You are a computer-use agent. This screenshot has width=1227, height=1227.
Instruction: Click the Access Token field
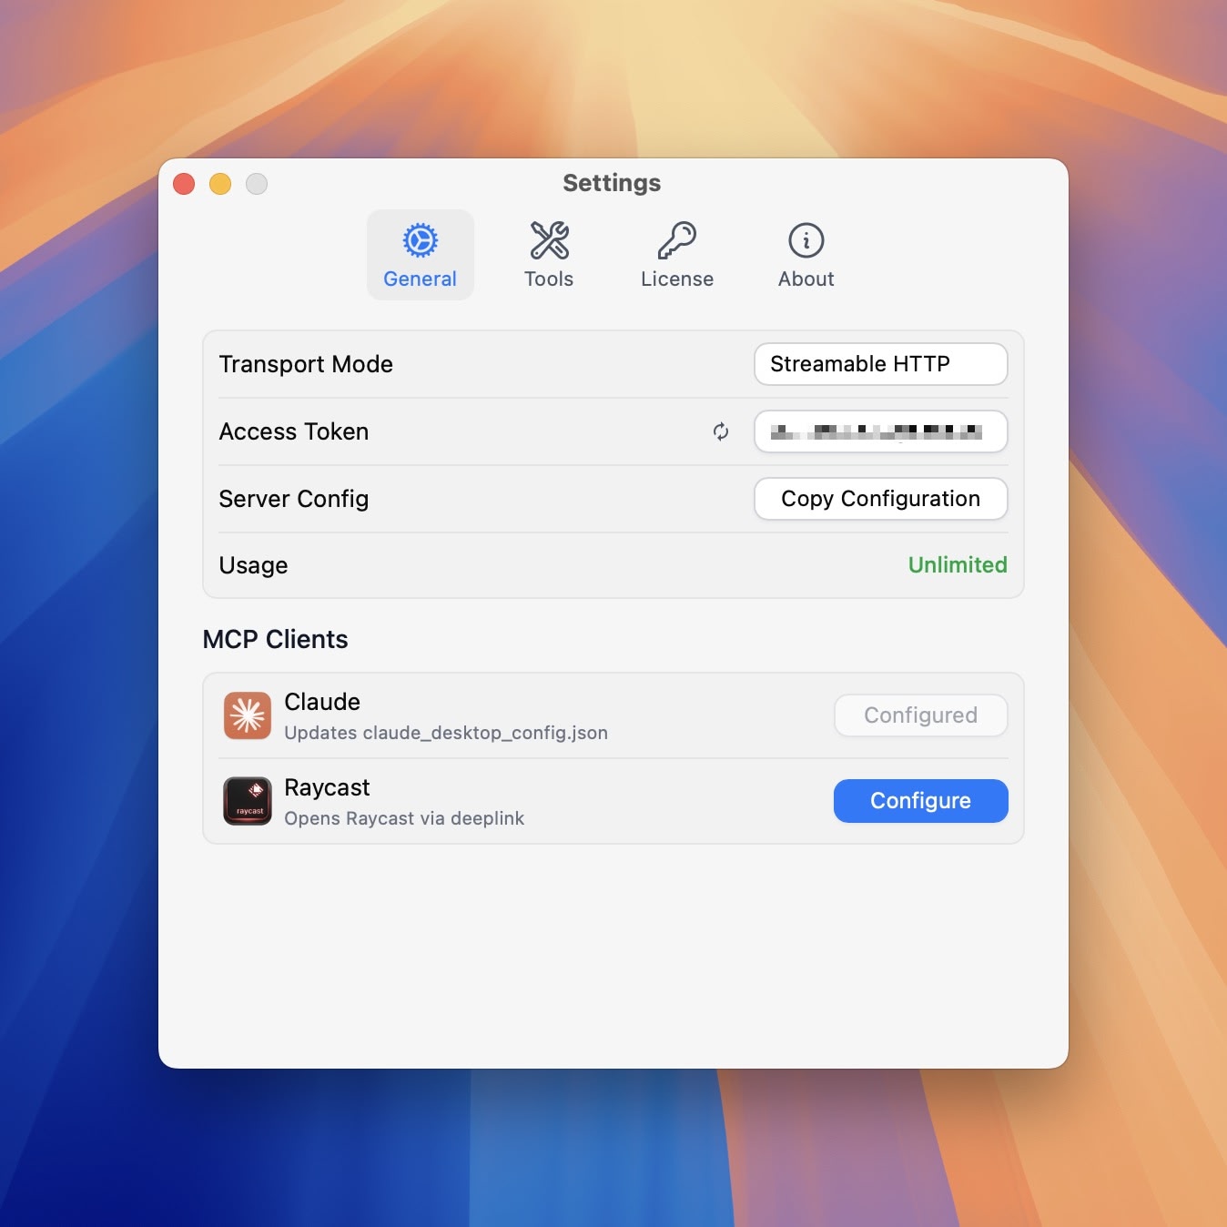[x=881, y=431]
